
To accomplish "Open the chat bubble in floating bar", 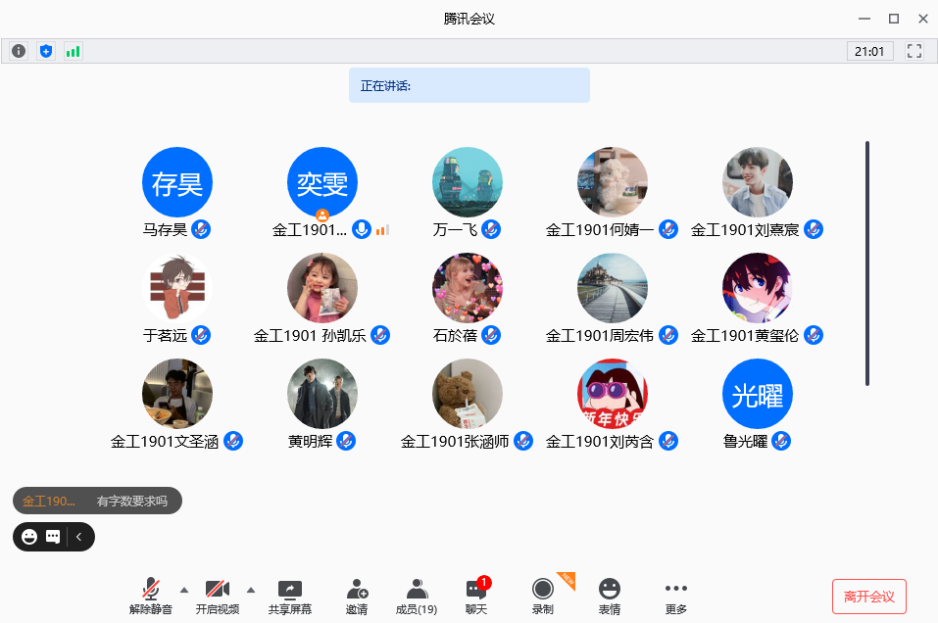I will [53, 537].
